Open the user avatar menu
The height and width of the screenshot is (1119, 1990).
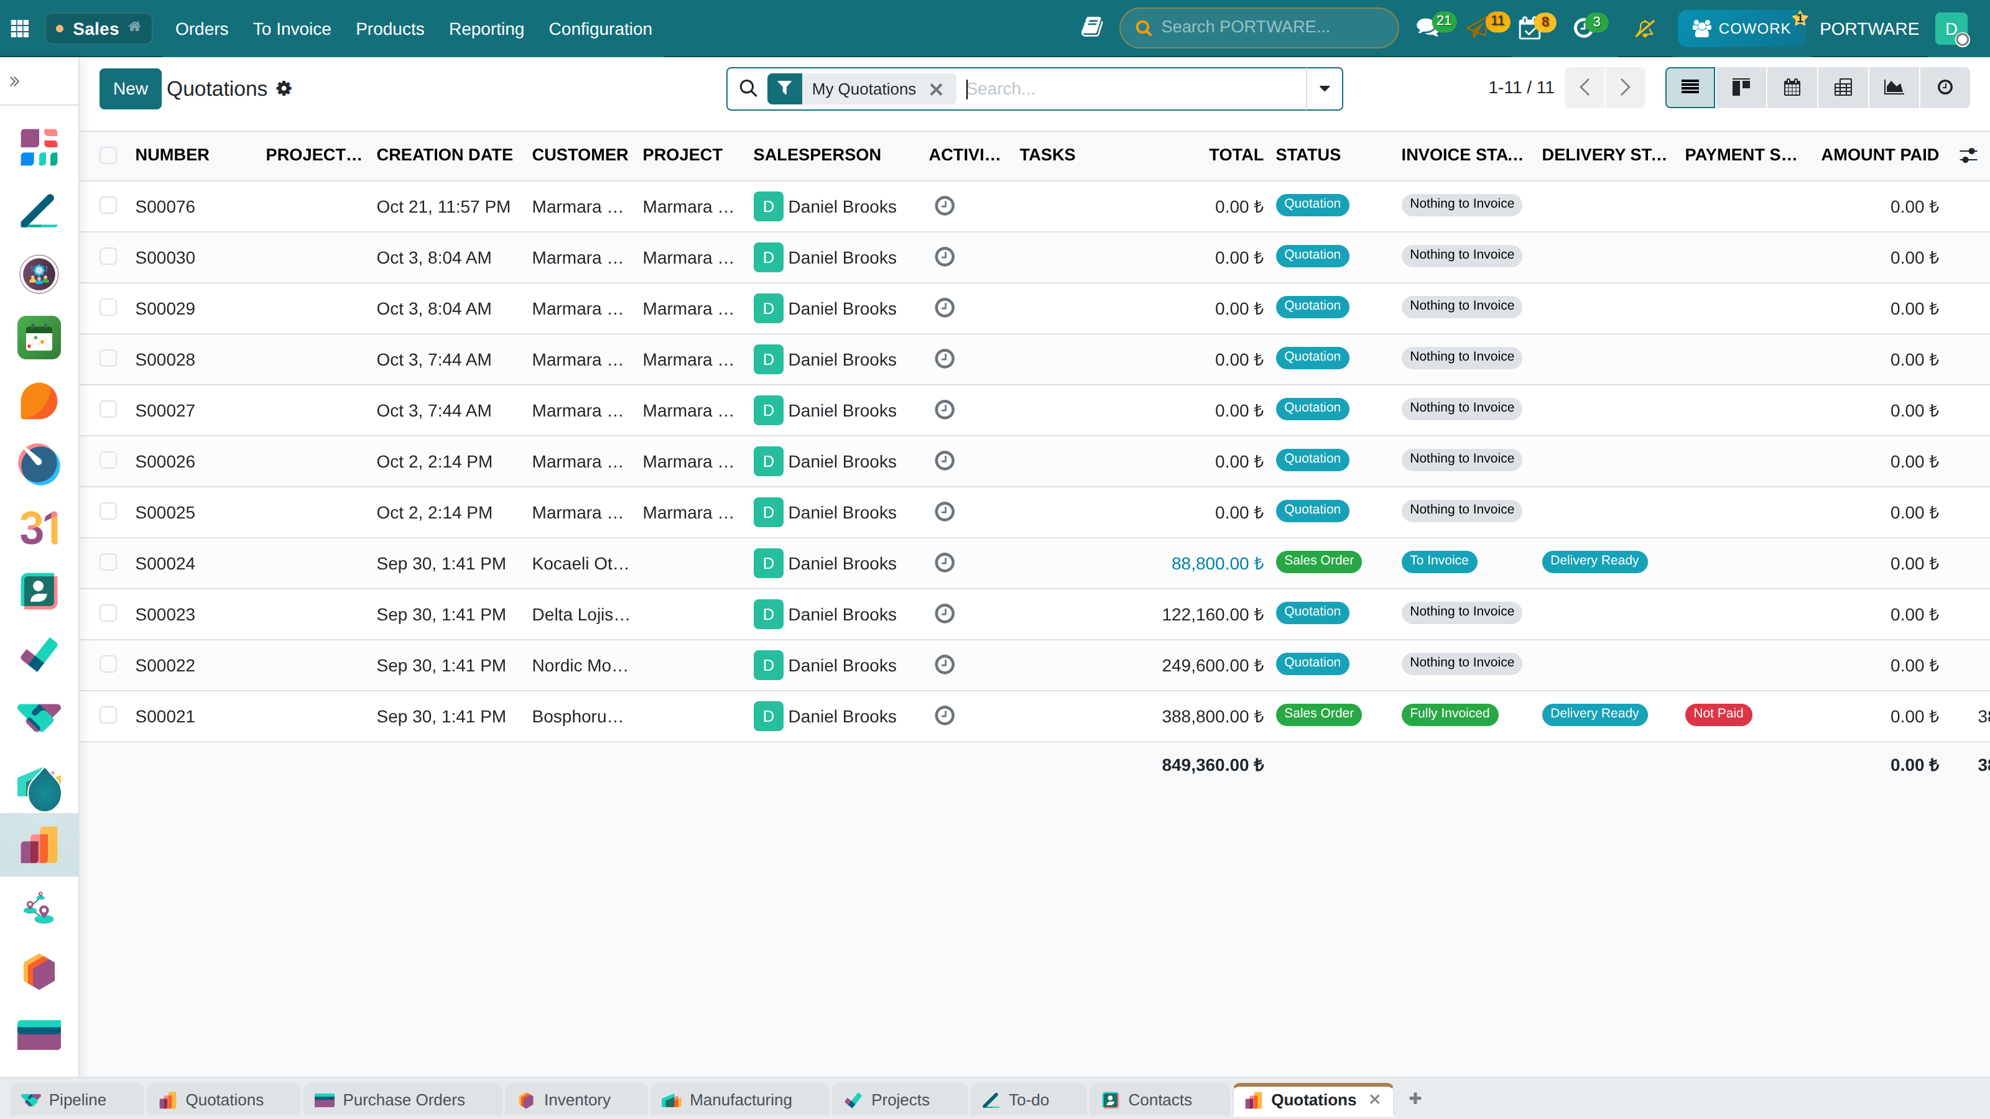[x=1951, y=29]
